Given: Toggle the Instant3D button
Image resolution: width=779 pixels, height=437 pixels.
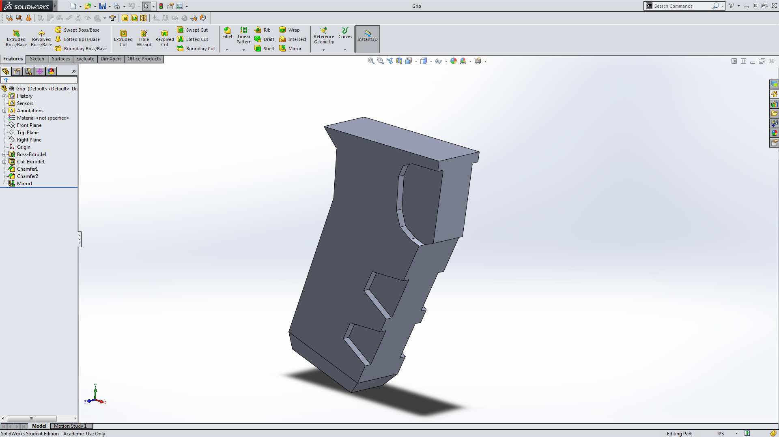Looking at the screenshot, I should 367,39.
